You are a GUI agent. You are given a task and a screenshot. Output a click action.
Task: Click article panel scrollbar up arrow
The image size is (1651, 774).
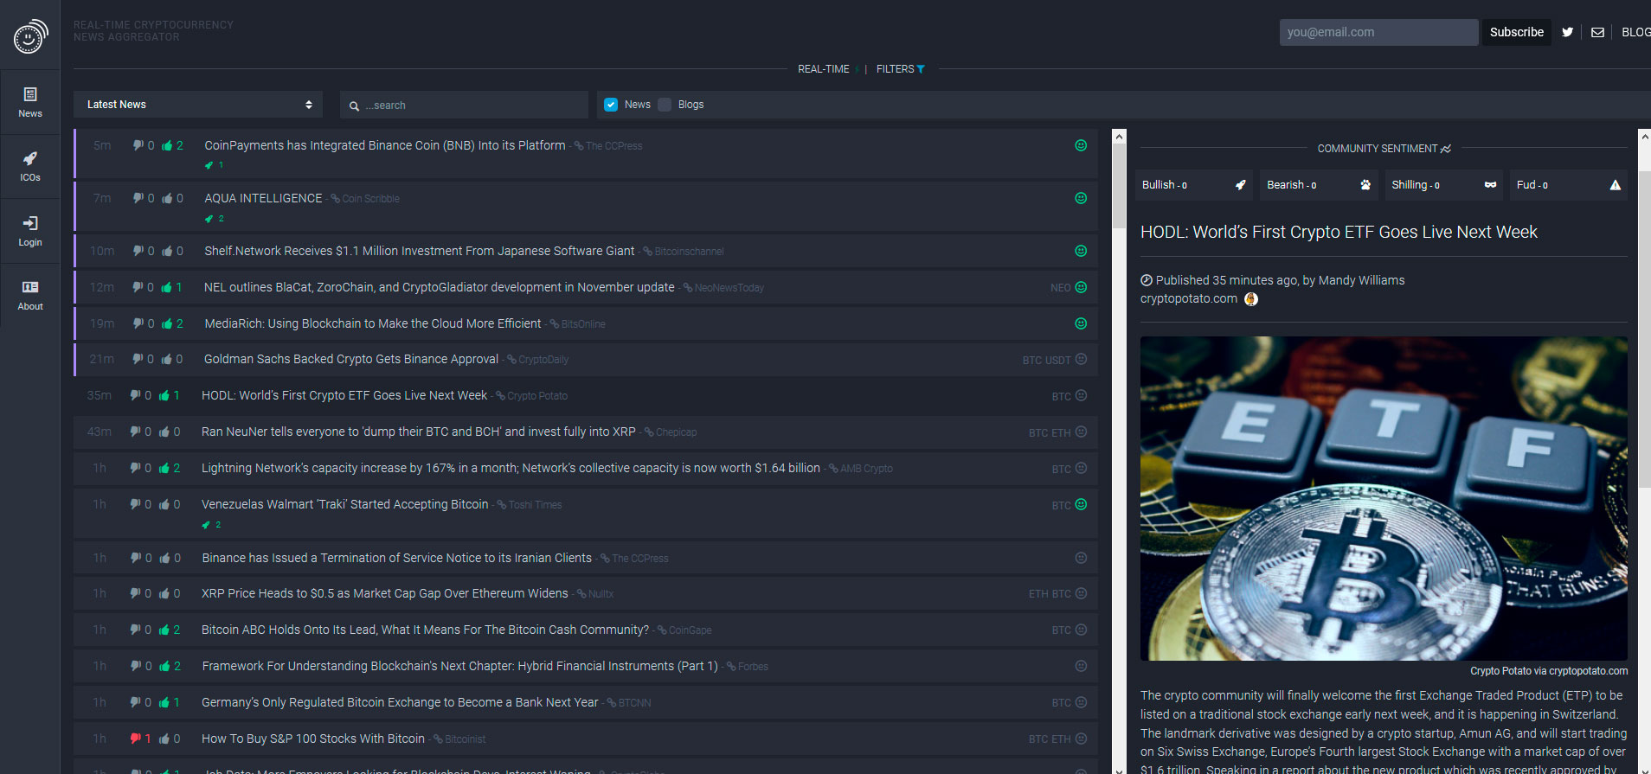coord(1644,137)
